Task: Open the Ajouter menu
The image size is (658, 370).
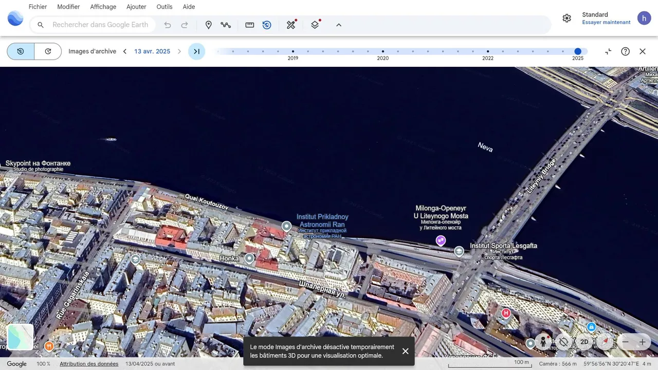Action: point(136,7)
